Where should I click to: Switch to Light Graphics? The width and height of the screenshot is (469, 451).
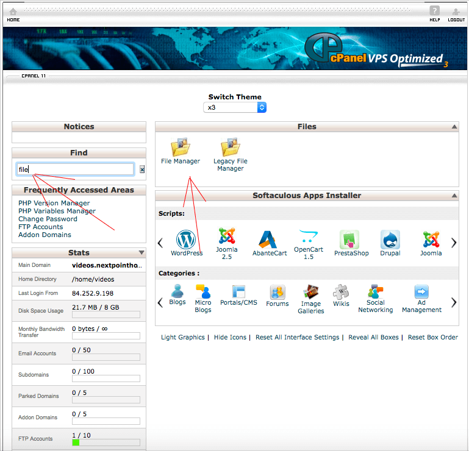point(183,337)
